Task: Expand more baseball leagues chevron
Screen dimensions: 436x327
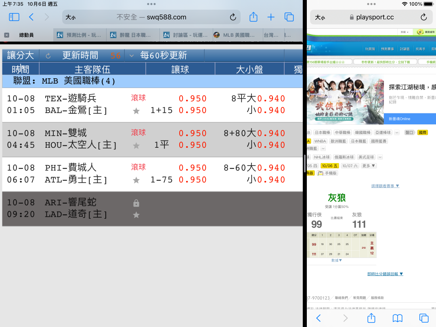Action: [x=397, y=133]
